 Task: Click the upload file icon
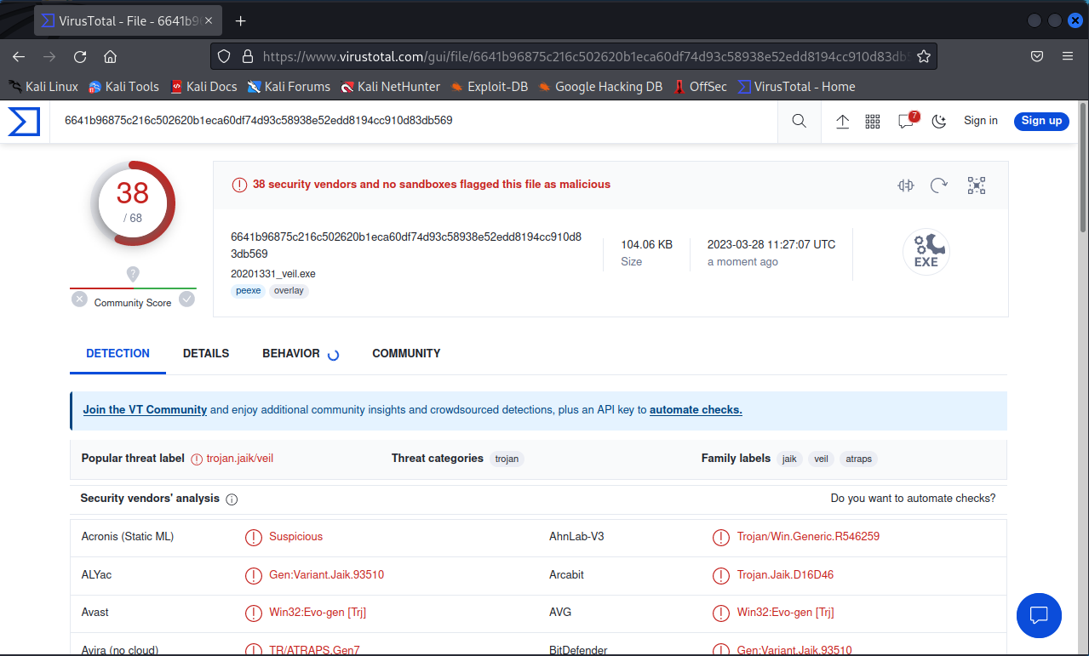click(842, 121)
